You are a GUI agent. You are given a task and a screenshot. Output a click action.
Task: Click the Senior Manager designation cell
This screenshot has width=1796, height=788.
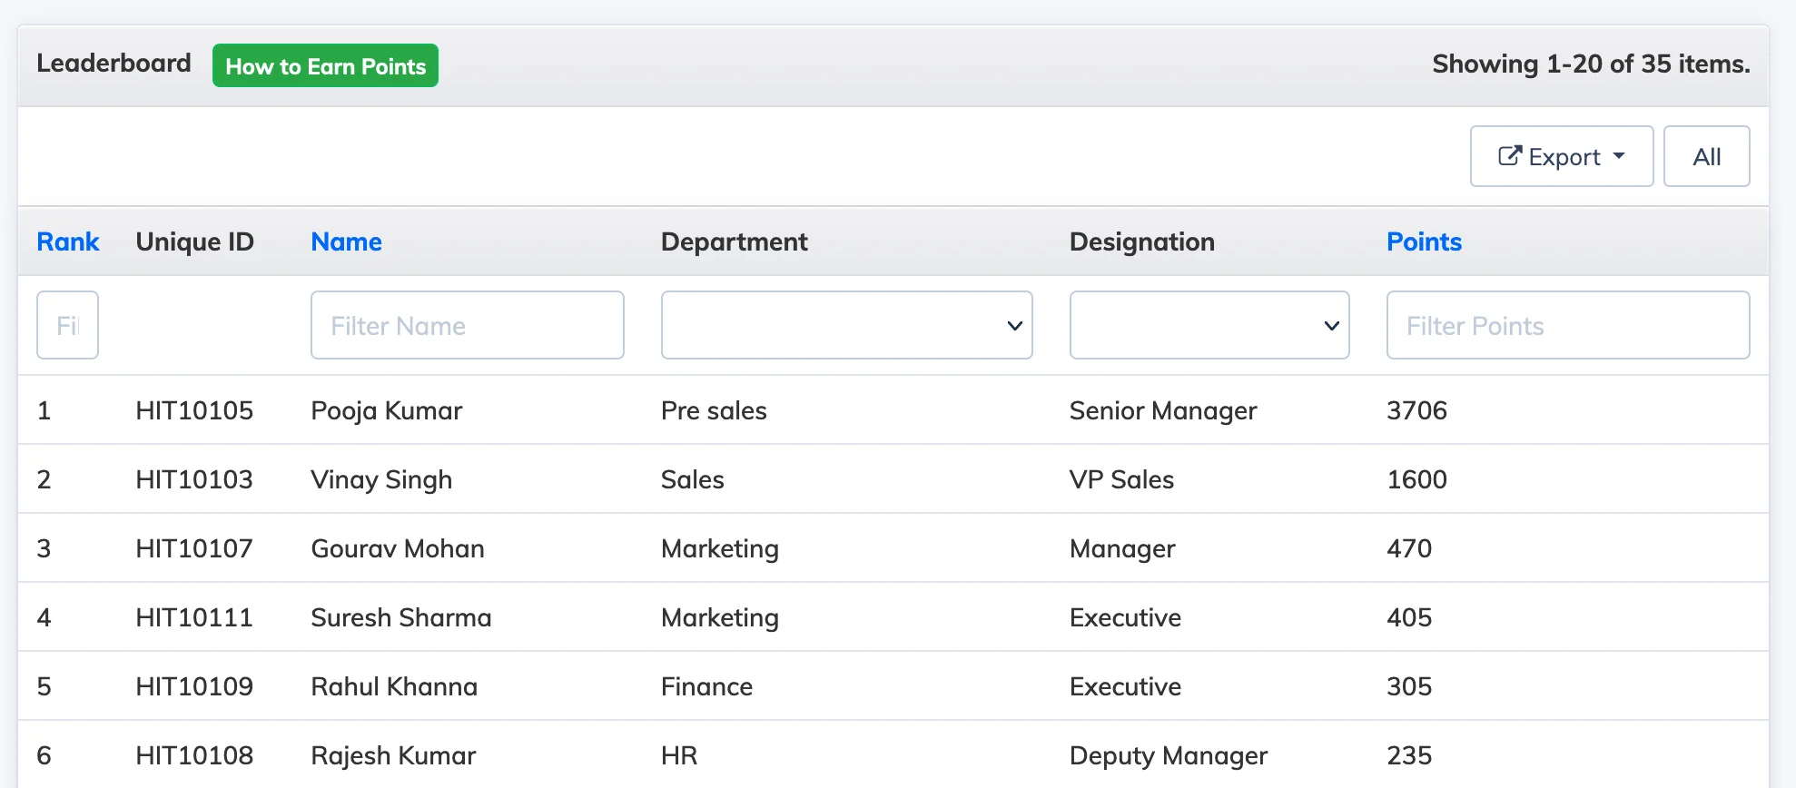pyautogui.click(x=1163, y=410)
